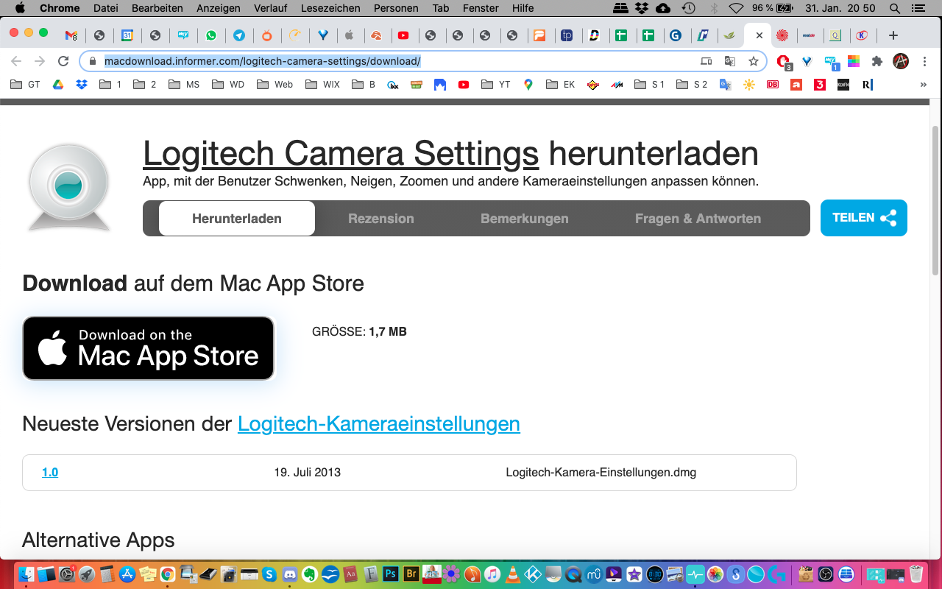Open Skype from the Dock
The height and width of the screenshot is (589, 942).
click(269, 574)
